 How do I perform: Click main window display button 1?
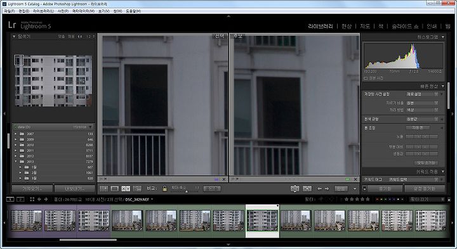click(x=10, y=199)
